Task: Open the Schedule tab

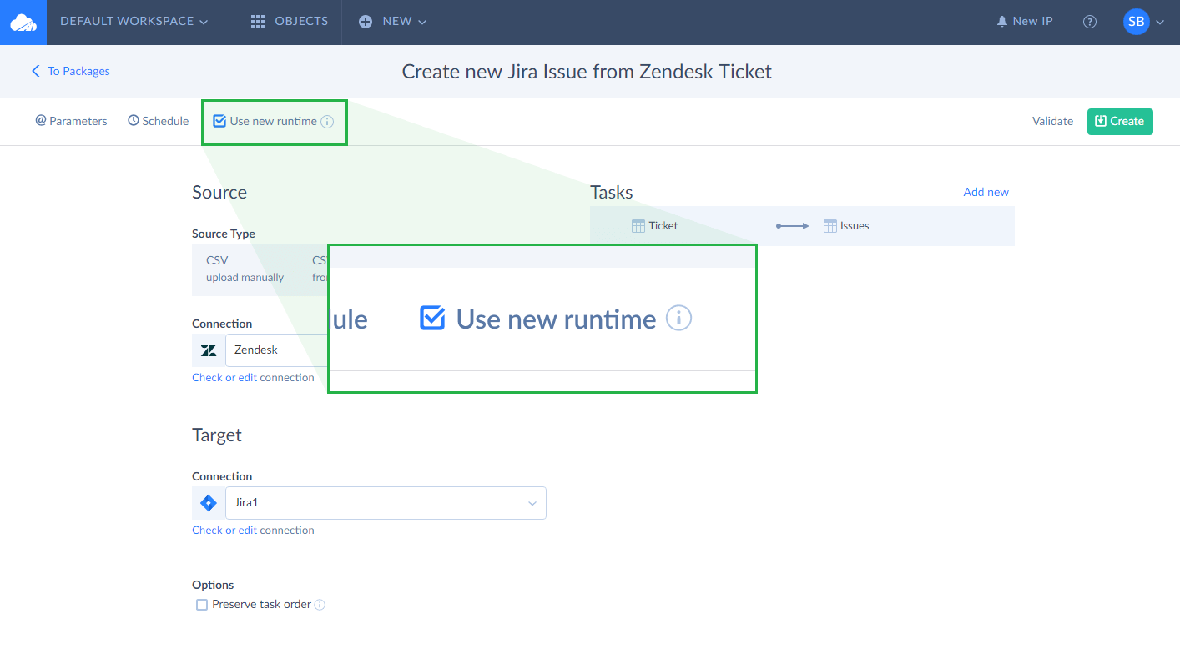Action: click(x=159, y=121)
